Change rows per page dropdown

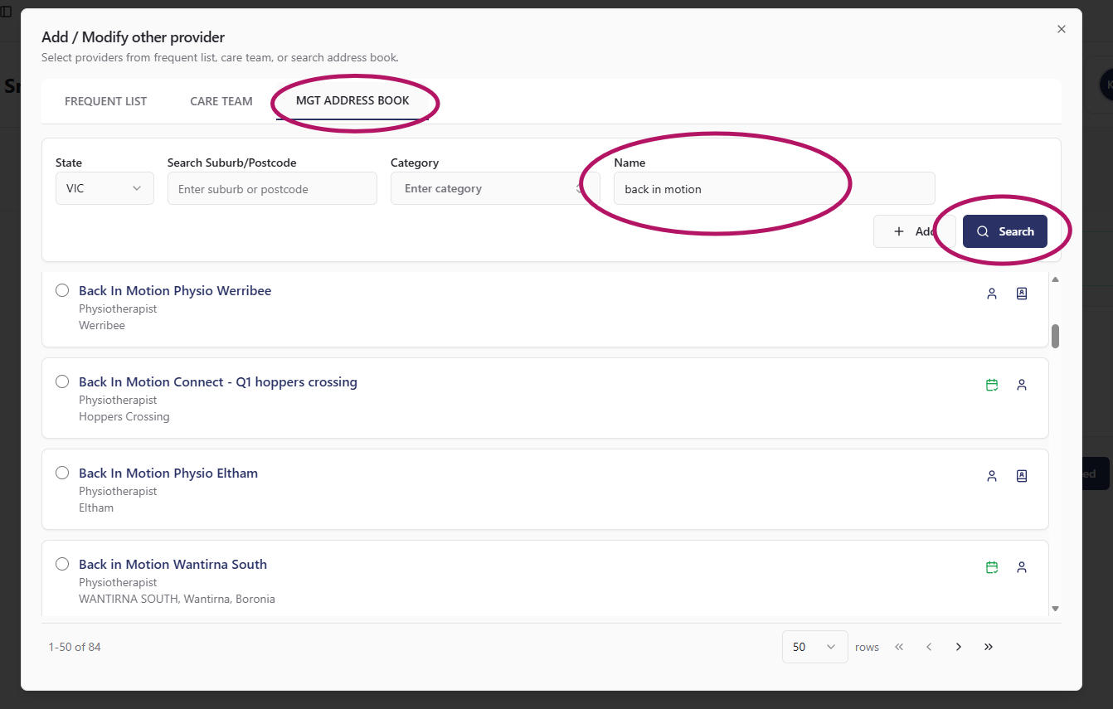pos(814,647)
